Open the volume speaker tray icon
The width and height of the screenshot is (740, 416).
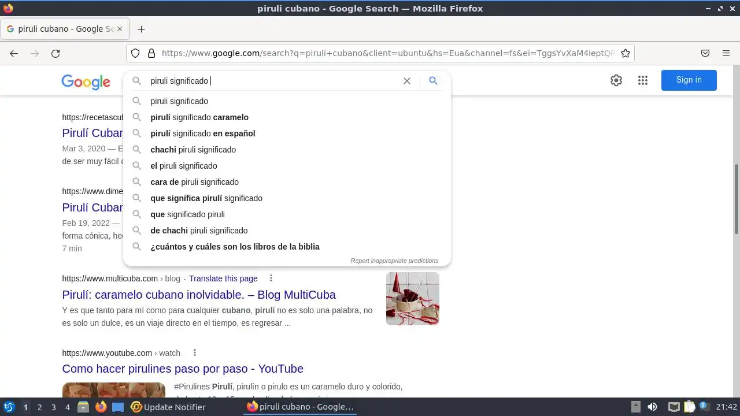point(652,407)
